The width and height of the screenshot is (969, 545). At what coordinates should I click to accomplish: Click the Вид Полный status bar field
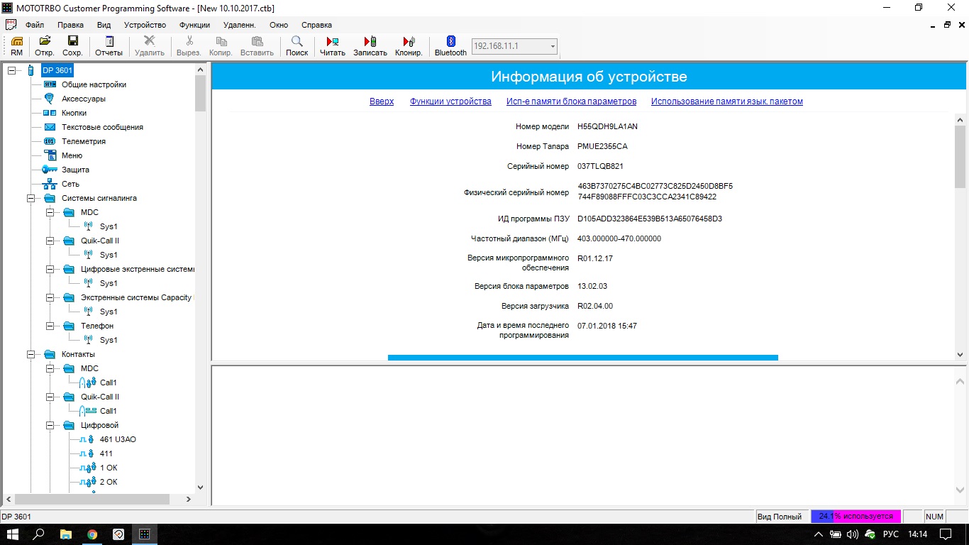(x=780, y=517)
